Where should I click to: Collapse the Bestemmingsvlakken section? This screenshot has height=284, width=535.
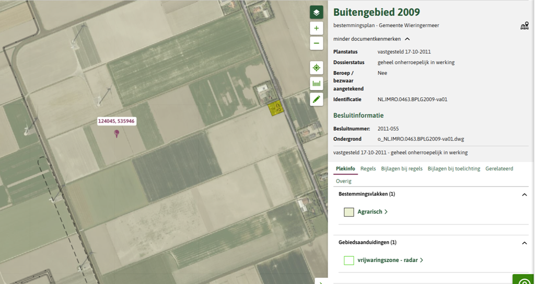pos(524,195)
